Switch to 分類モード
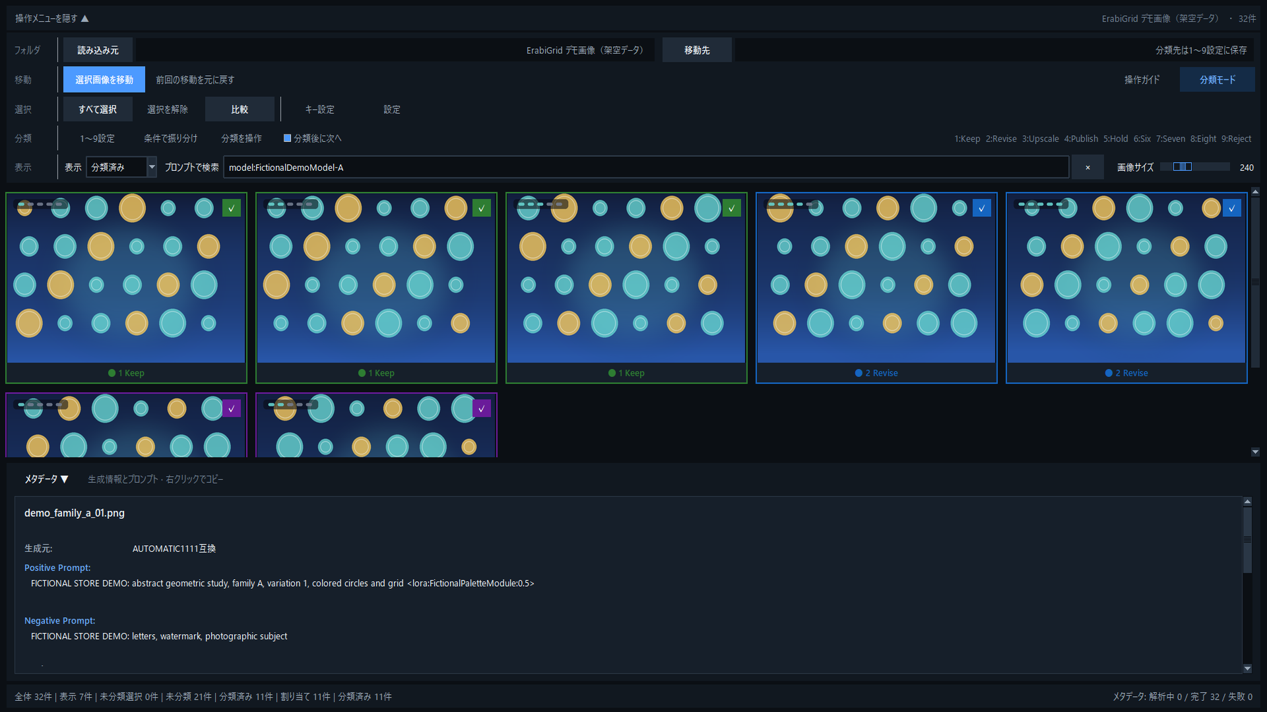Image resolution: width=1267 pixels, height=712 pixels. pos(1218,80)
